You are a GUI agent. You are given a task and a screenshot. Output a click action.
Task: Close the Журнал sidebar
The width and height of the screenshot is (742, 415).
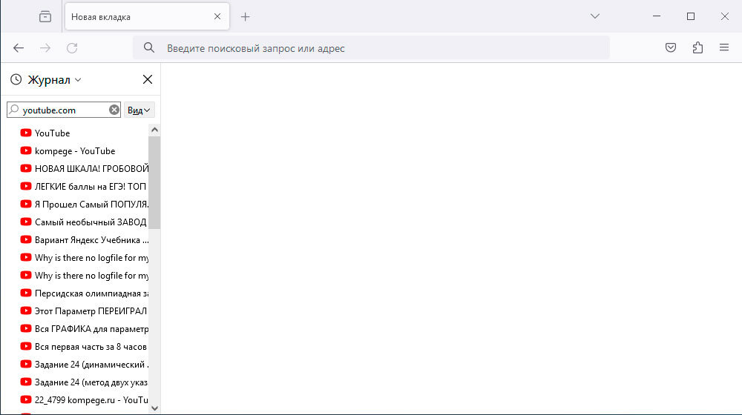(148, 79)
